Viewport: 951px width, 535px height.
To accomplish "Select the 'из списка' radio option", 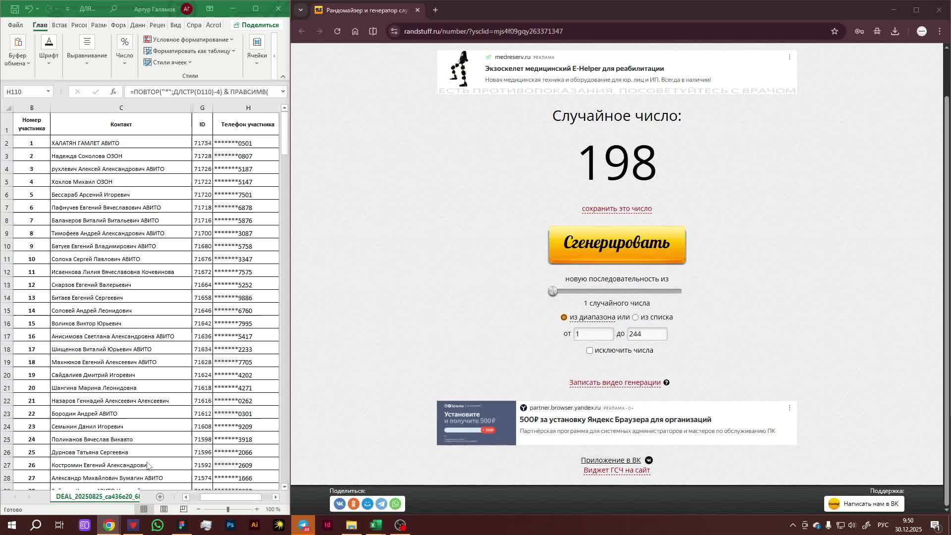I will tap(635, 318).
